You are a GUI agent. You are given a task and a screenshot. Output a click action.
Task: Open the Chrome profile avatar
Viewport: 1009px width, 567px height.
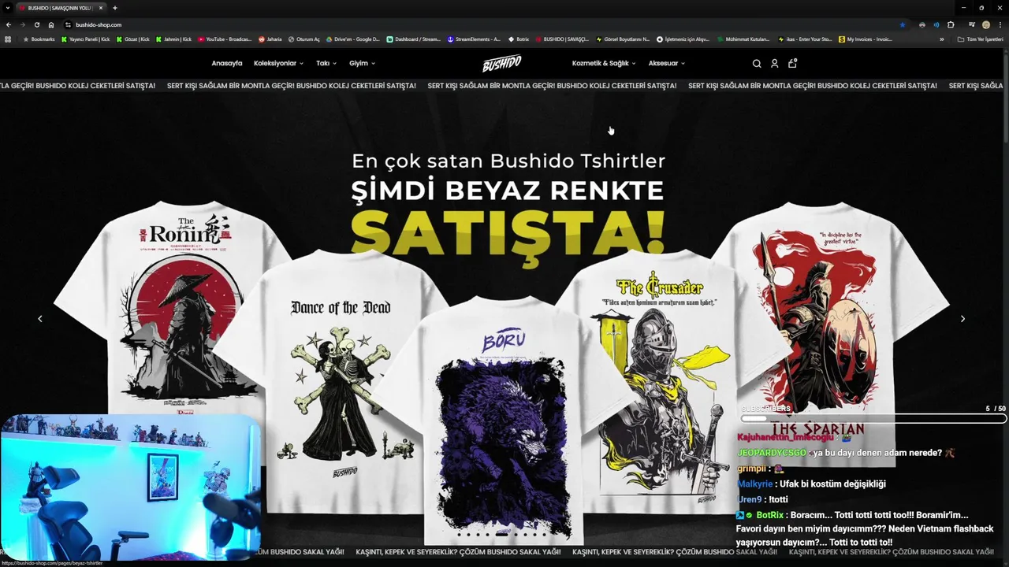click(x=986, y=24)
